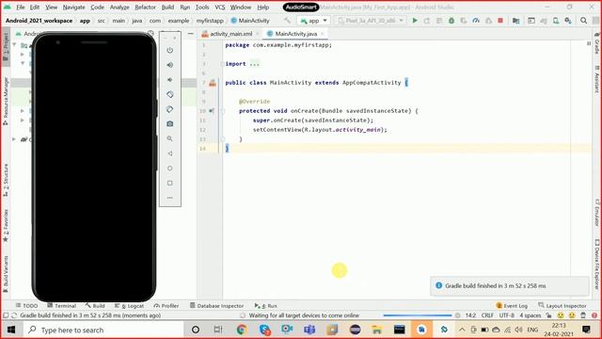
Task: Rotate emulator right icon
Action: point(170,109)
